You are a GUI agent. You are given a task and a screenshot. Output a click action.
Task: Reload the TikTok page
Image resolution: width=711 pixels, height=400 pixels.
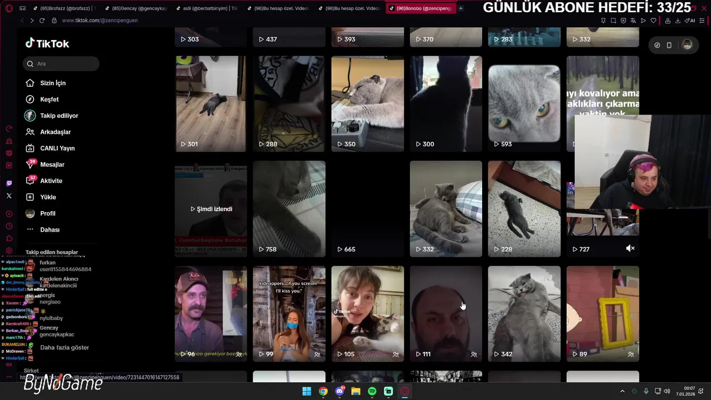coord(42,21)
